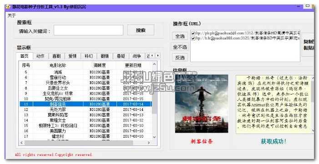Sort by the 更新日期 column header

133,65
